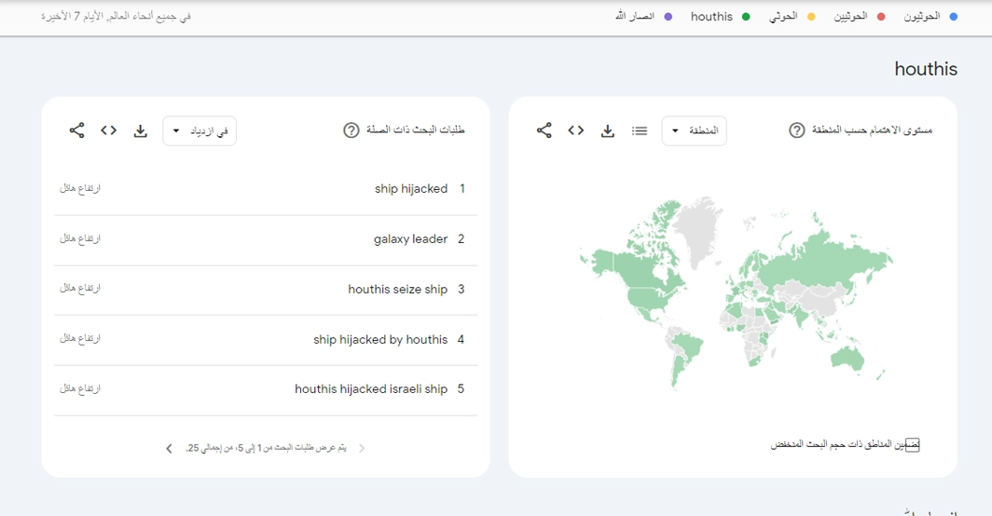The image size is (992, 516).
Task: Share the interest by region map card
Action: [x=544, y=130]
